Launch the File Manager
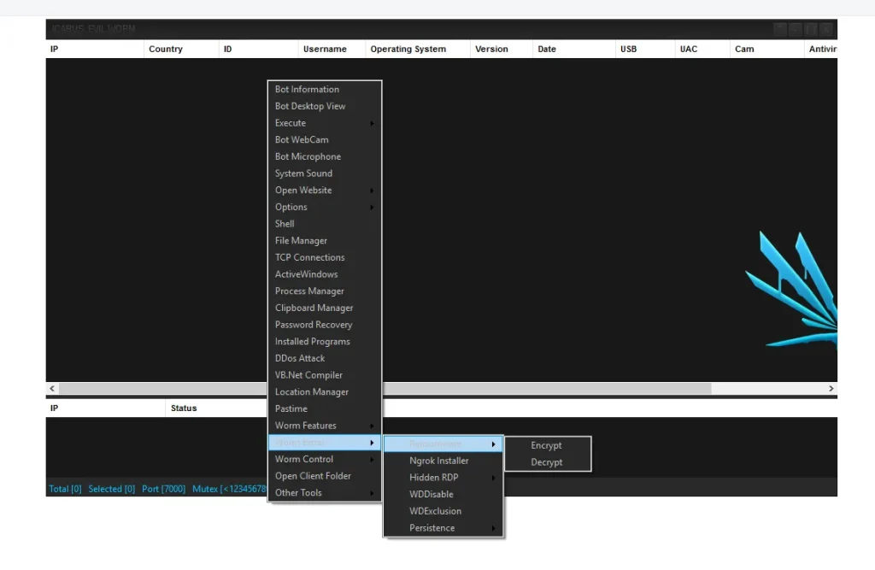Viewport: 875px width, 570px height. tap(301, 240)
